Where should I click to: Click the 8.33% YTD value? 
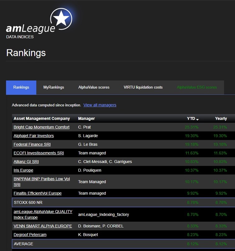coord(193,226)
